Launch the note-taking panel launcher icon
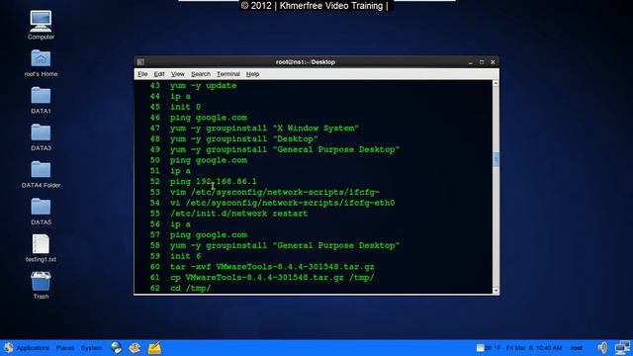The height and width of the screenshot is (356, 633). tap(154, 347)
